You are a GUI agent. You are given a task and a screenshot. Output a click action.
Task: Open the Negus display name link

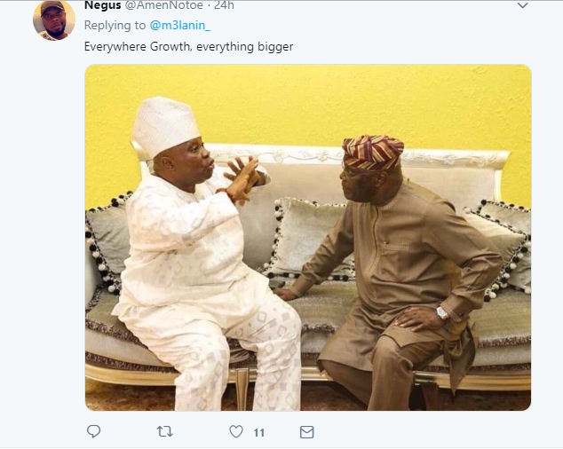pyautogui.click(x=103, y=6)
